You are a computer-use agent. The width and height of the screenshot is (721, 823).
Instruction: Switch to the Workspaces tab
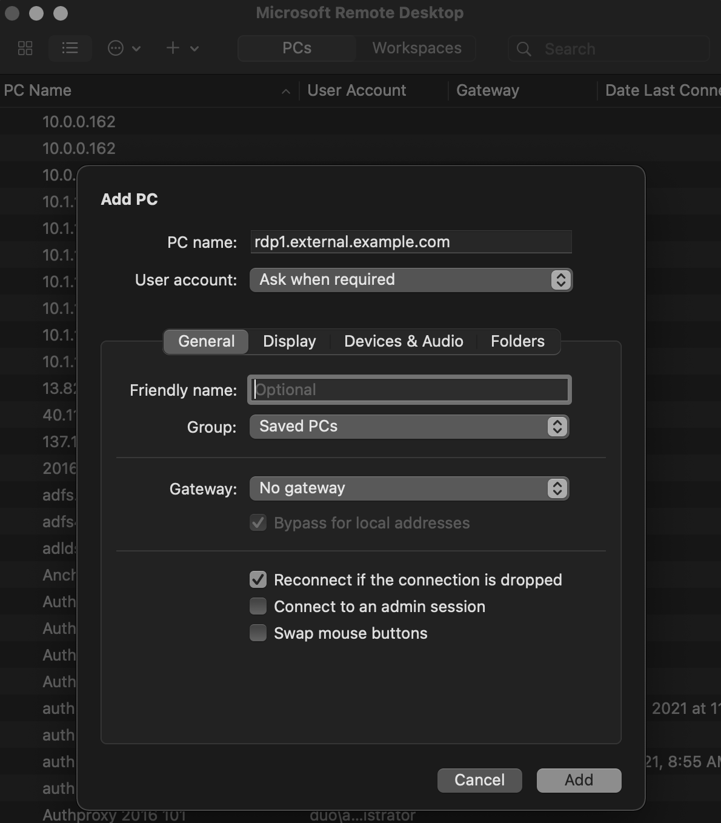pyautogui.click(x=415, y=48)
